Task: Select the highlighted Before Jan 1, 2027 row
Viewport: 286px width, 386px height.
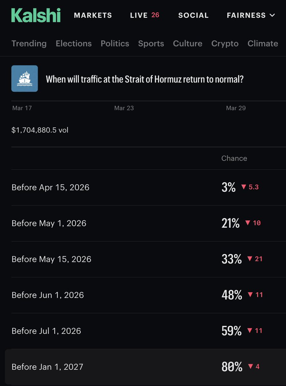Action: point(145,367)
